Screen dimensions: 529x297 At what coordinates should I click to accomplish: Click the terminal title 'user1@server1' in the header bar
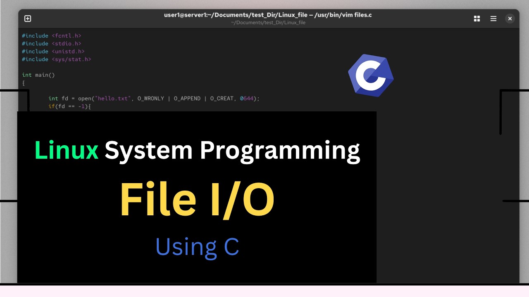(x=268, y=15)
